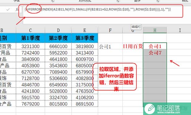Screen dimensions: 191x115
Task: Select cell containing 5952200
Action: pyautogui.click(x=58, y=53)
